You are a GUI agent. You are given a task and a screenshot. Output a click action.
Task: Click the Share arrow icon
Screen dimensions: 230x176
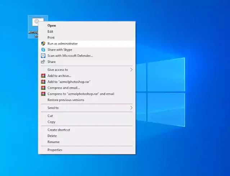click(x=43, y=62)
